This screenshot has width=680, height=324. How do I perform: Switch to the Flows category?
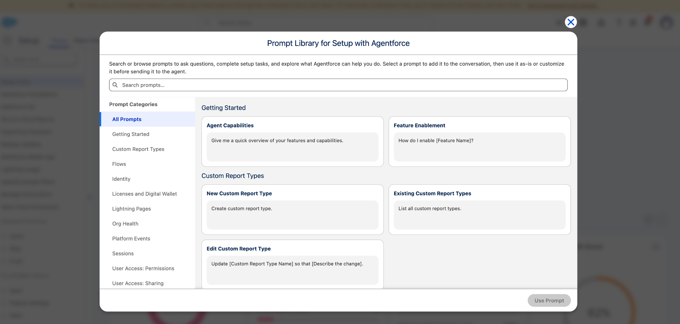coord(147,164)
